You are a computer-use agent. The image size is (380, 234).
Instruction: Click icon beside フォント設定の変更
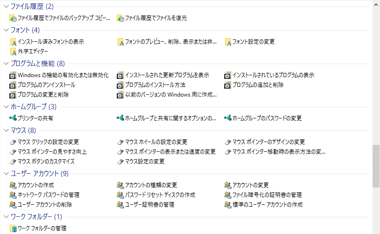tap(228, 42)
